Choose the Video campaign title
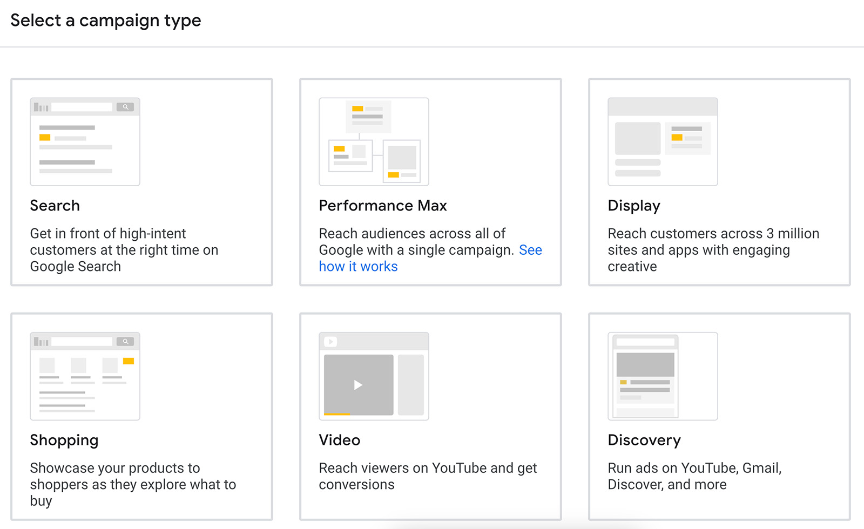 point(340,440)
